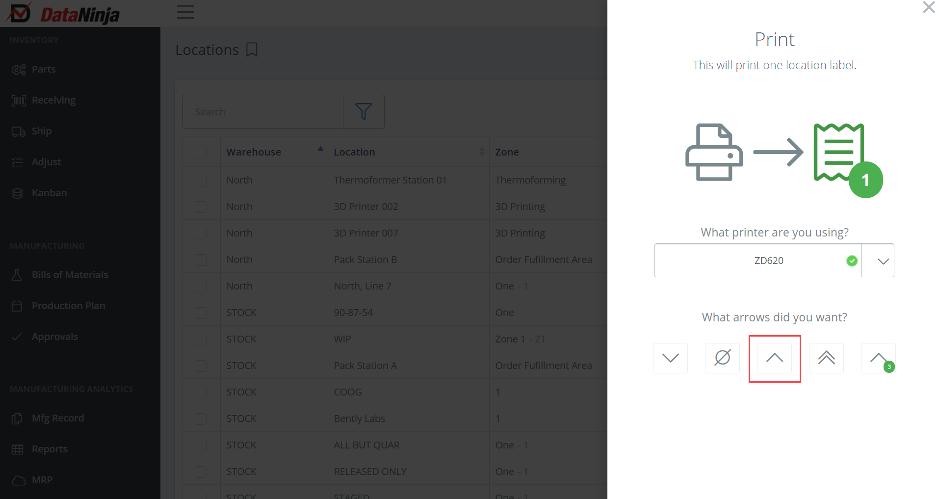Click the Receiving barcode icon
The height and width of the screenshot is (499, 939).
19,101
